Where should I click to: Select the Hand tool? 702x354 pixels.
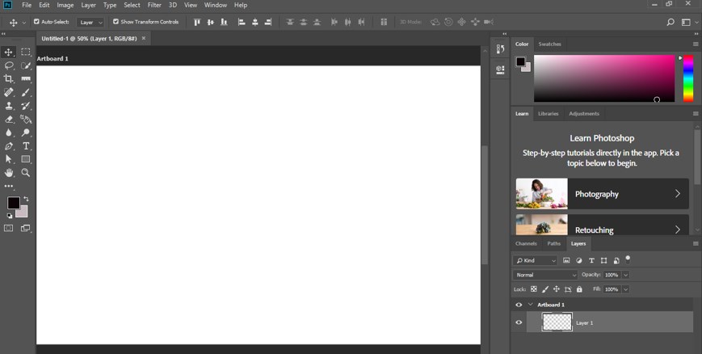pyautogui.click(x=9, y=172)
